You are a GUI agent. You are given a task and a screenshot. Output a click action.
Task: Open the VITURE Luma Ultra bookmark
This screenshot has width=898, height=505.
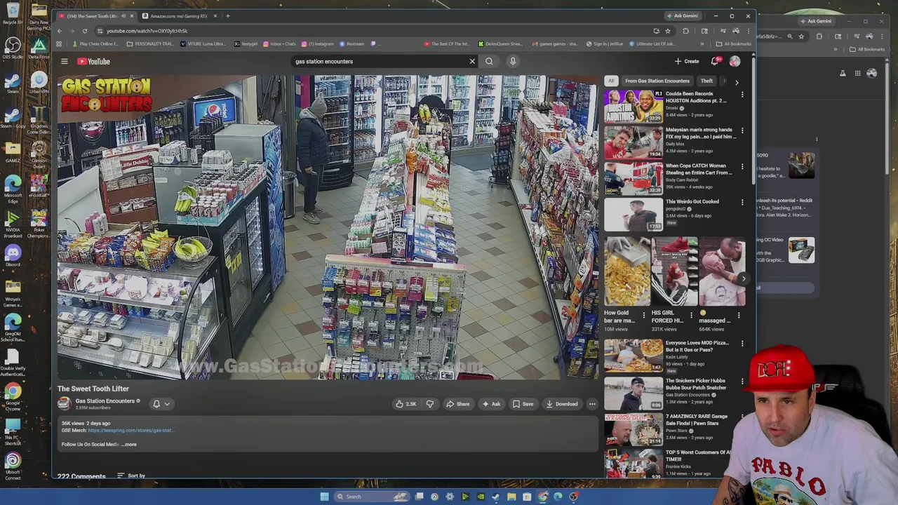[203, 44]
